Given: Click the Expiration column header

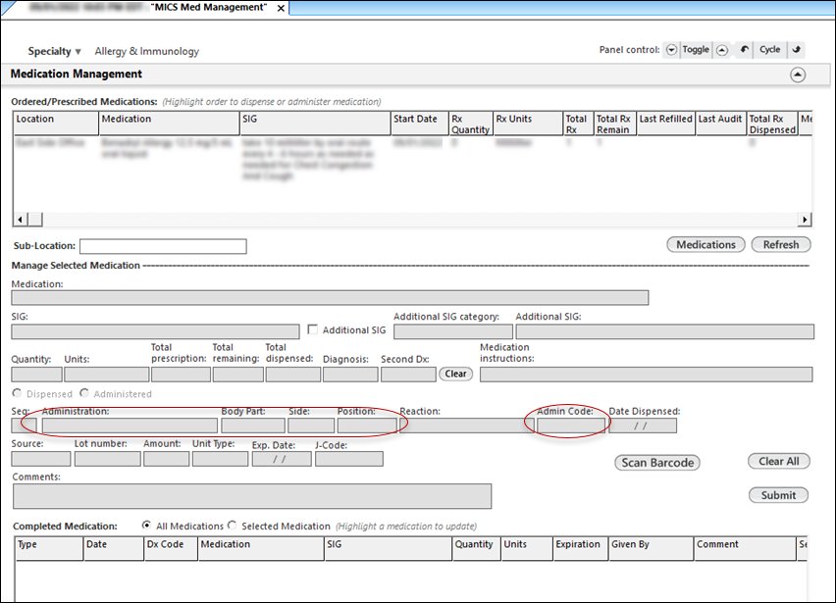Looking at the screenshot, I should pyautogui.click(x=580, y=549).
